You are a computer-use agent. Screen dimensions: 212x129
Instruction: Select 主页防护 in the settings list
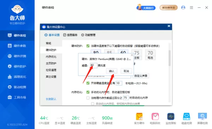pos(51,63)
